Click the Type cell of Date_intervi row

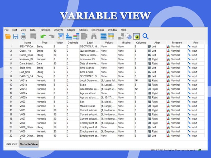pyautogui.click(x=45, y=63)
